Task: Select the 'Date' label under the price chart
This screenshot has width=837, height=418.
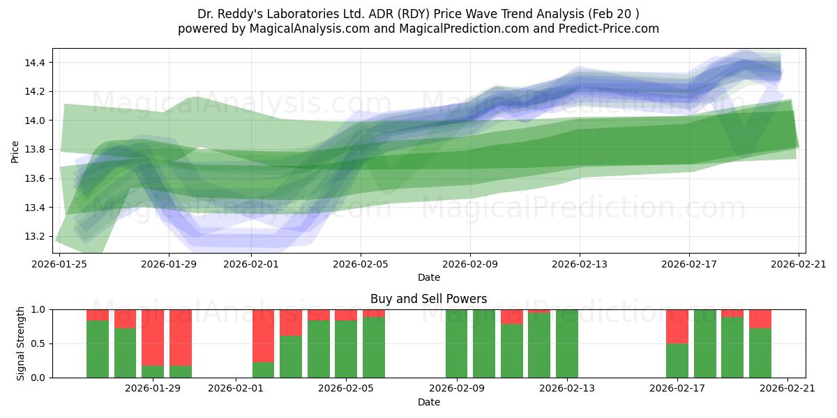Action: pos(429,277)
